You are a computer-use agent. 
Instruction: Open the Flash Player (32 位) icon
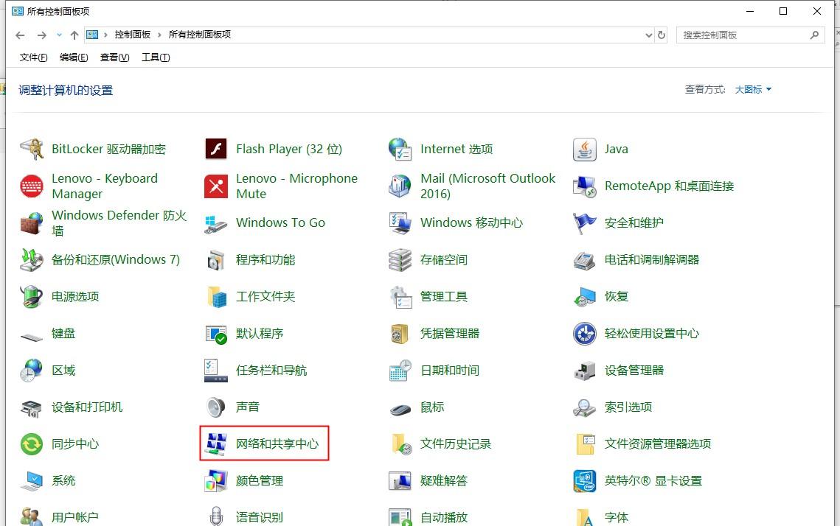pyautogui.click(x=216, y=149)
